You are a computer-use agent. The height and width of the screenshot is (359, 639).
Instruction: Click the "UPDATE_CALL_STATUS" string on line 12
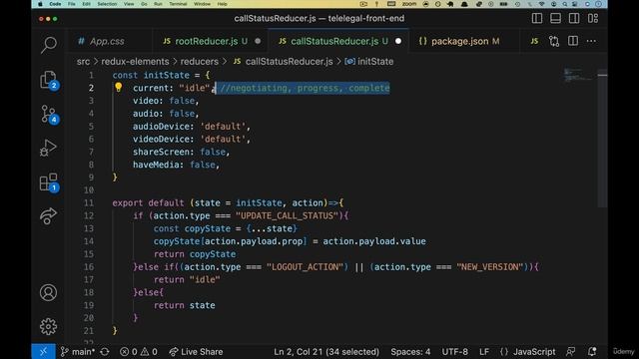(287, 215)
